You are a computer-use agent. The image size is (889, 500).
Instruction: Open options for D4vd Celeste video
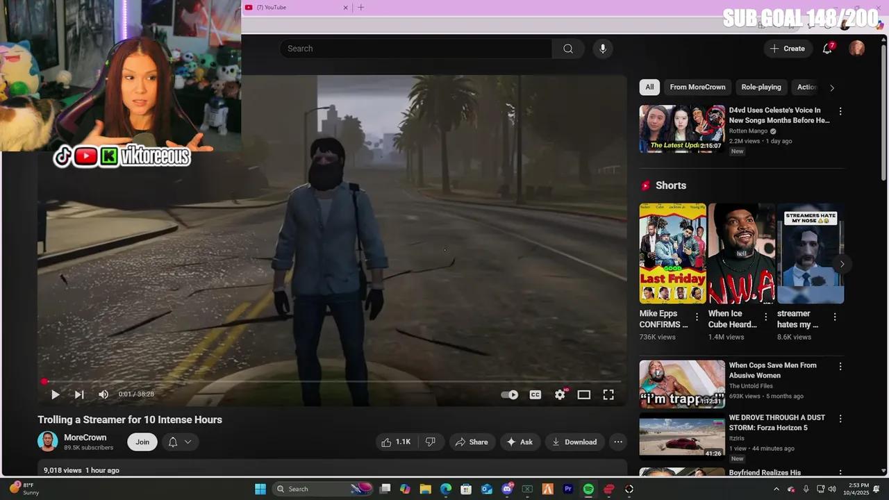click(x=840, y=111)
